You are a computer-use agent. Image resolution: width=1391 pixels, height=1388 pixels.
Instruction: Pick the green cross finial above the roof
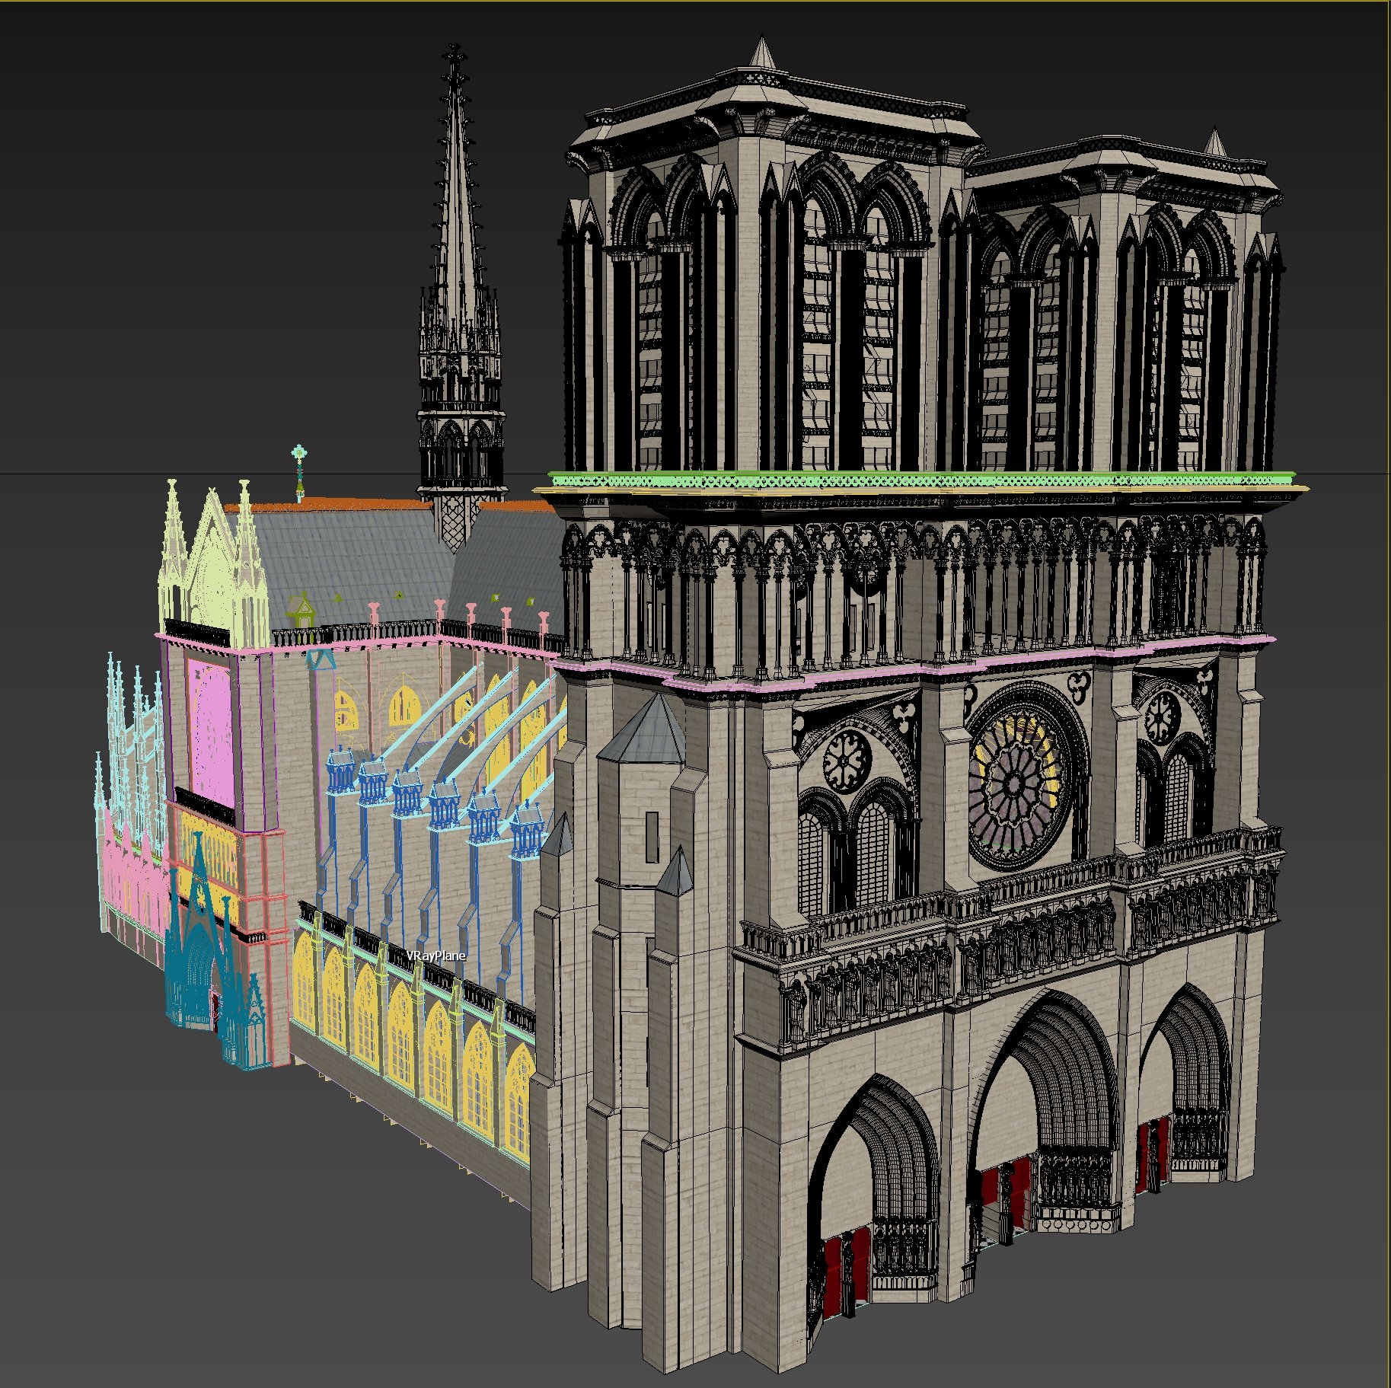[301, 459]
